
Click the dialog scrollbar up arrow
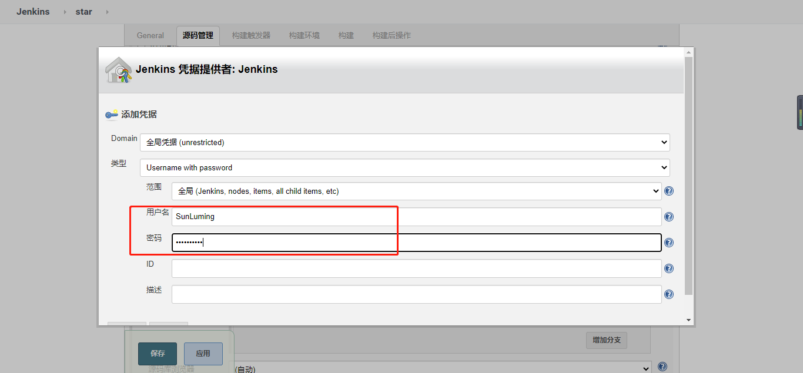point(689,52)
